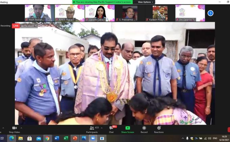This screenshot has height=142, width=230.
Task: Select MoP Thailand participant thumbnail
Action: click(40, 13)
